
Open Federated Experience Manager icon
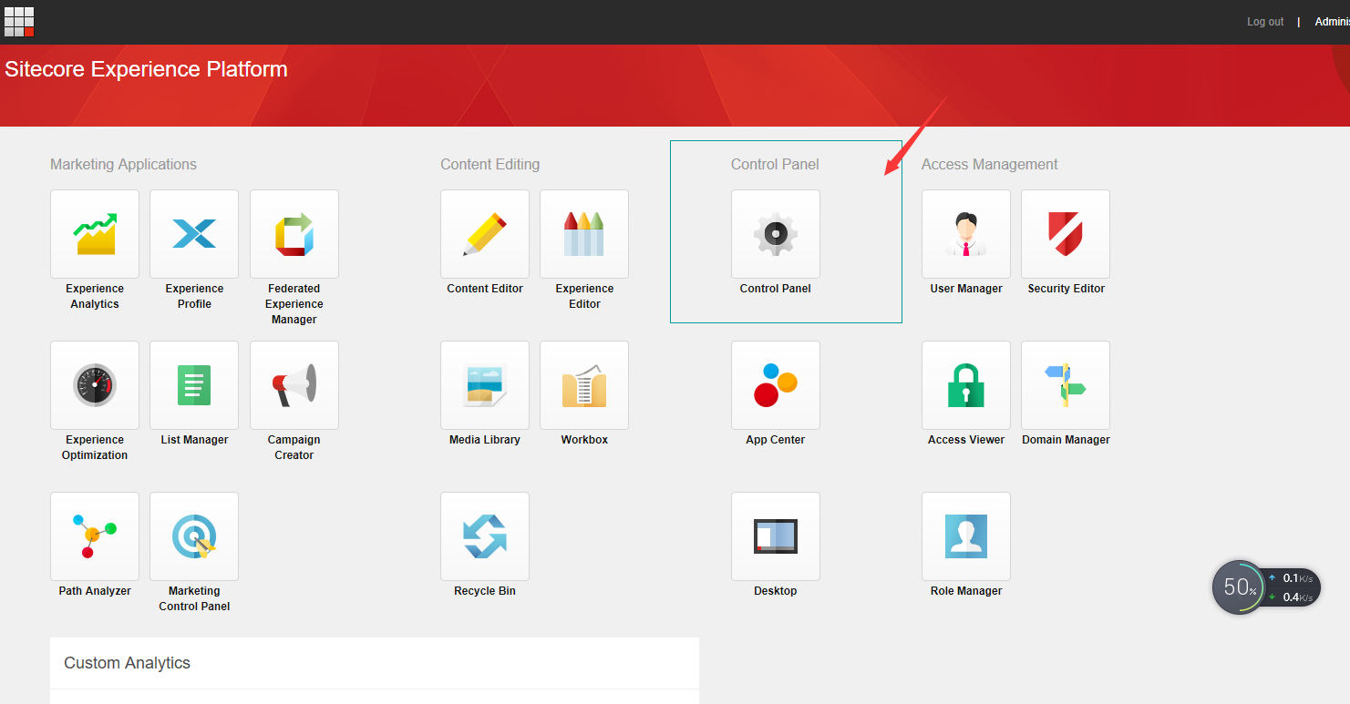click(294, 234)
